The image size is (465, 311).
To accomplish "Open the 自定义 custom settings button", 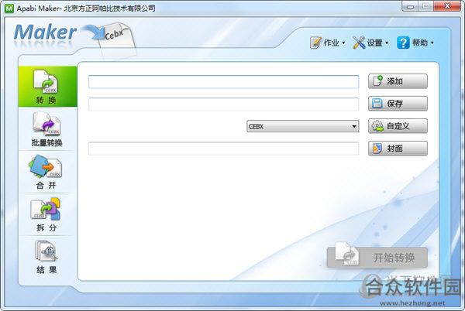I will click(x=398, y=126).
